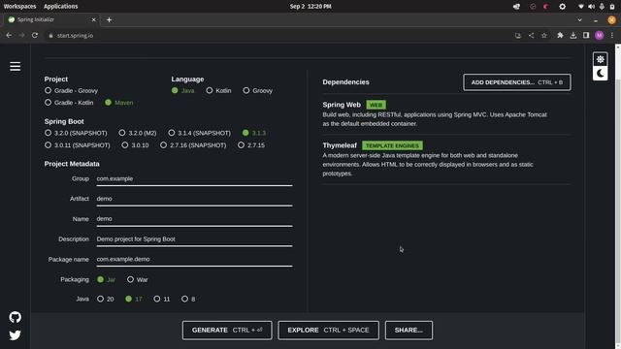Image resolution: width=621 pixels, height=349 pixels.
Task: Select Maven project type
Action: tap(118, 103)
